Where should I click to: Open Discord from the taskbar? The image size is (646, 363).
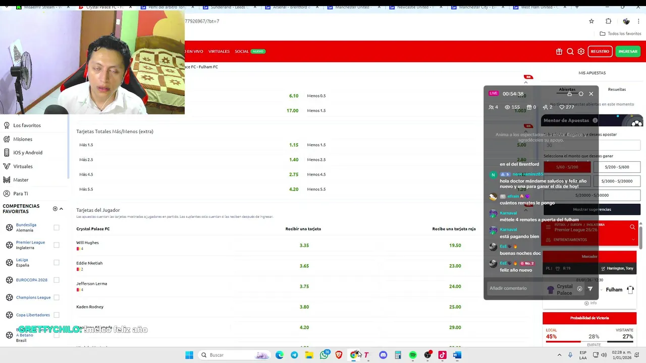tap(383, 355)
